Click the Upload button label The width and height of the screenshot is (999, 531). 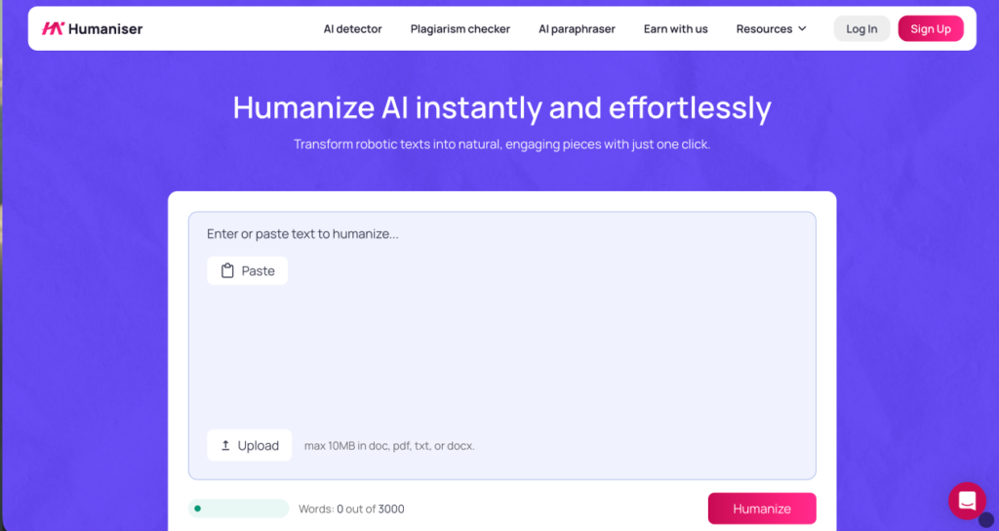259,446
